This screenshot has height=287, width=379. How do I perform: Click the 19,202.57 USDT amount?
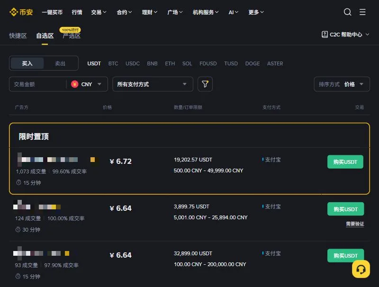pyautogui.click(x=193, y=160)
